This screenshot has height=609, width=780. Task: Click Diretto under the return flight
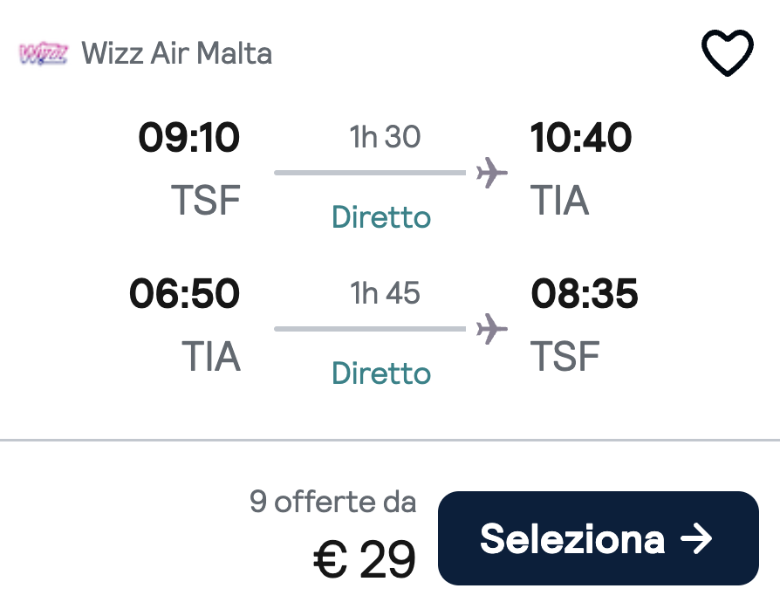[x=381, y=373]
